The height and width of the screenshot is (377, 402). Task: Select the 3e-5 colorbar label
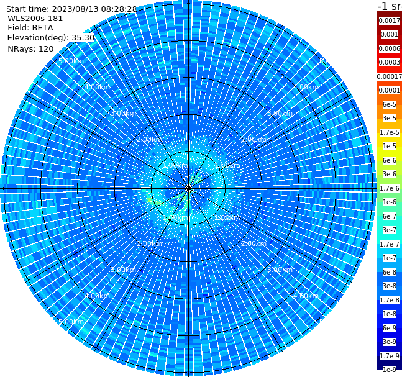pyautogui.click(x=390, y=119)
